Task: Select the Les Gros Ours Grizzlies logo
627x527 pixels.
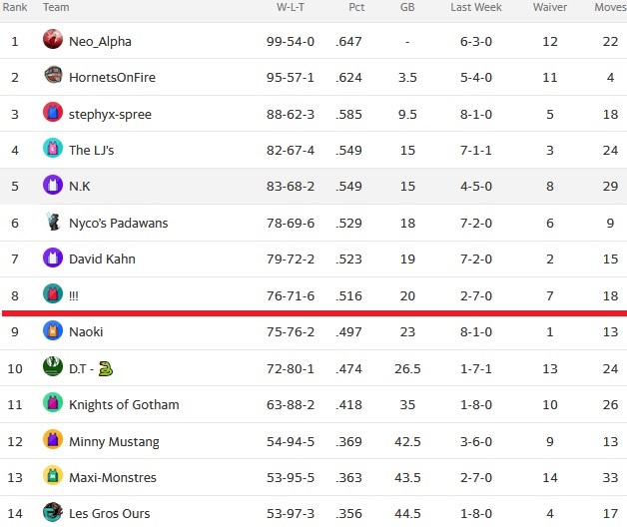Action: [x=53, y=512]
